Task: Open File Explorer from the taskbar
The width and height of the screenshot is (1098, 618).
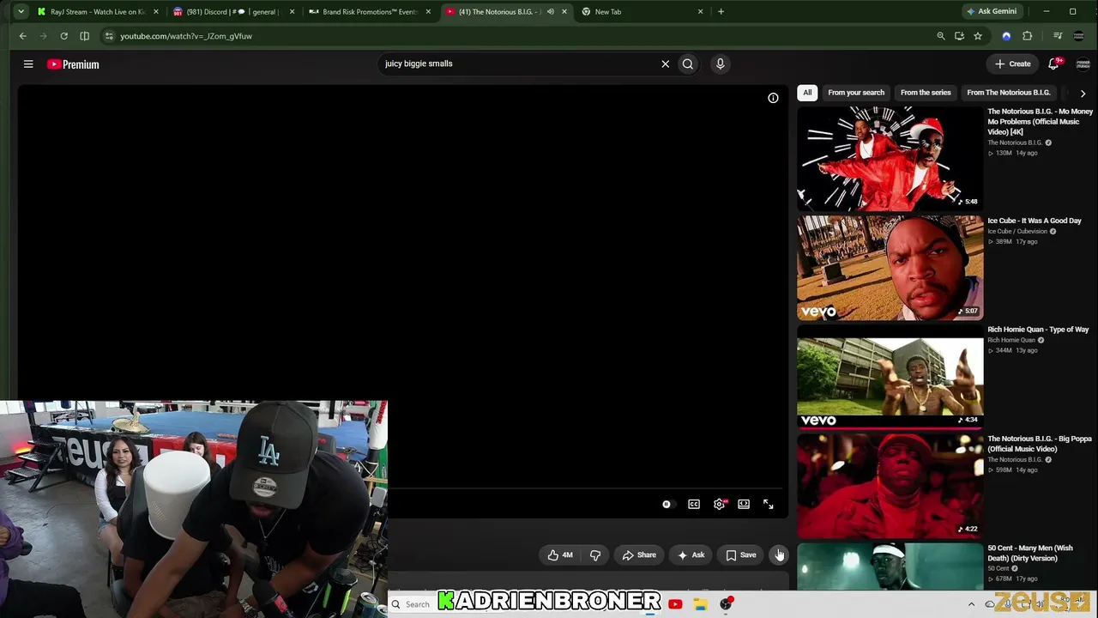Action: coord(701,604)
